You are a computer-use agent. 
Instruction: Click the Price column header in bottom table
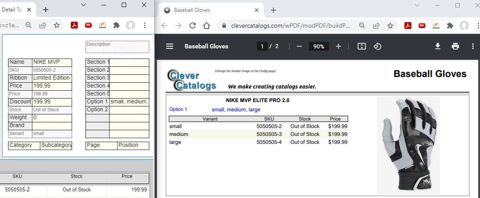pos(127,176)
